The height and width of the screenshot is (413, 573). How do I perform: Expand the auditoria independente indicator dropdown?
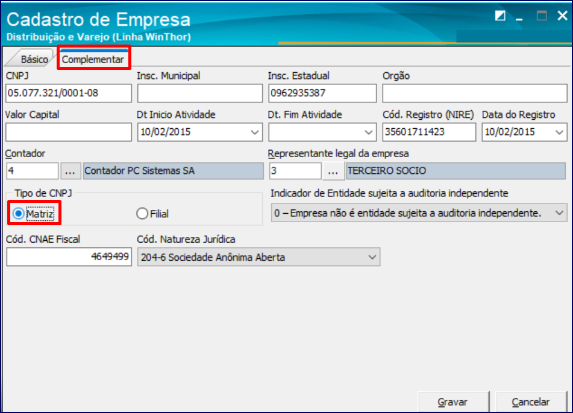559,213
